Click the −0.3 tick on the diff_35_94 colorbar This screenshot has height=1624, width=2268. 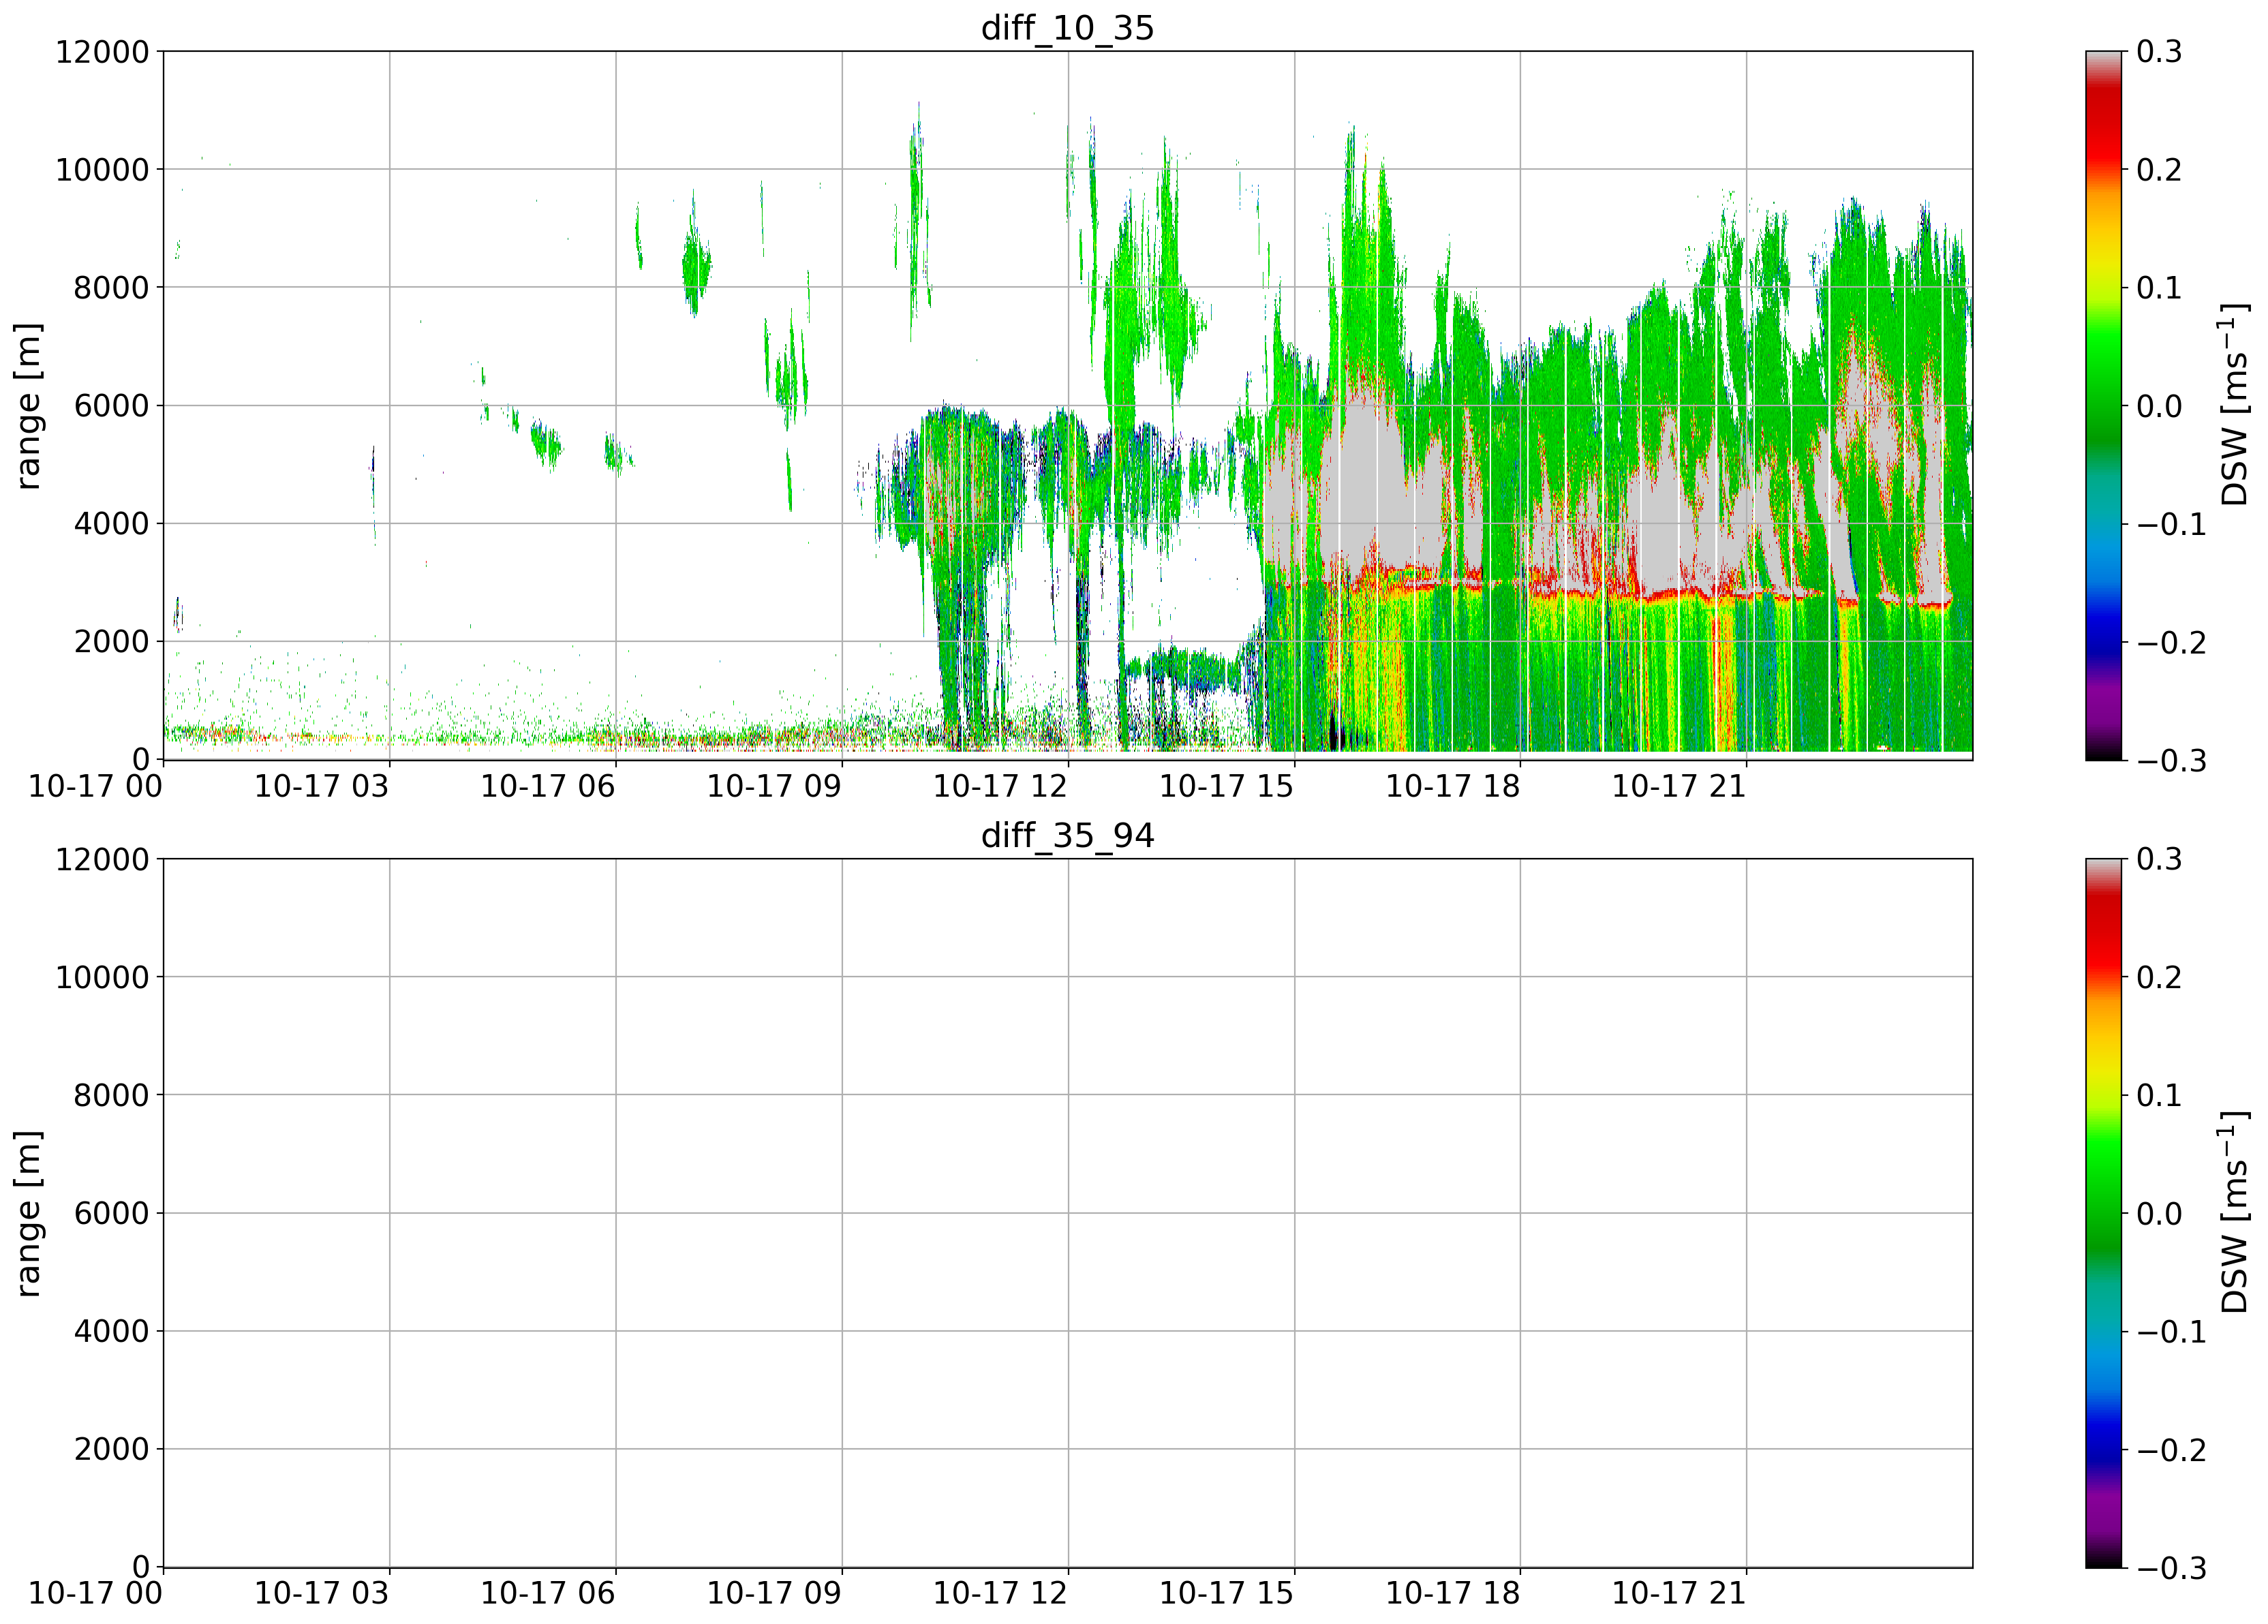click(x=2170, y=1568)
